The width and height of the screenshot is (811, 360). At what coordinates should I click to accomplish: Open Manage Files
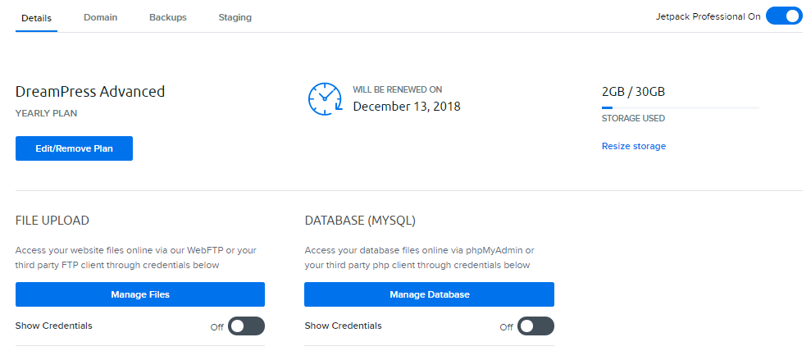140,294
